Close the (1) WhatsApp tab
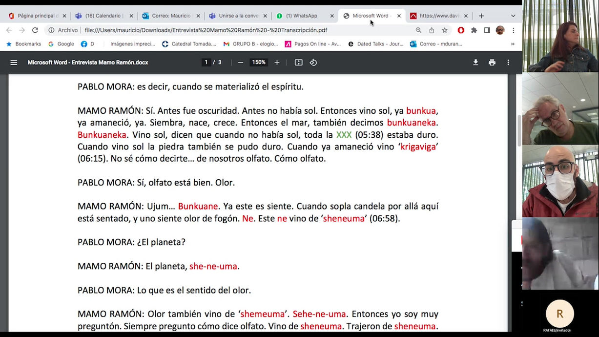Viewport: 599px width, 337px height. click(332, 16)
